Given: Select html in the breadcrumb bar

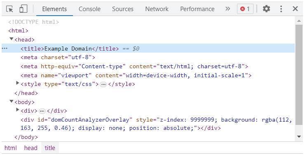Looking at the screenshot, I should 11,148.
